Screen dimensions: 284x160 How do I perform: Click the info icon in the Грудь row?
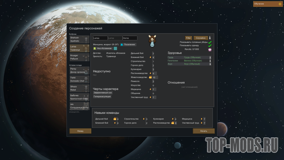pos(210,57)
